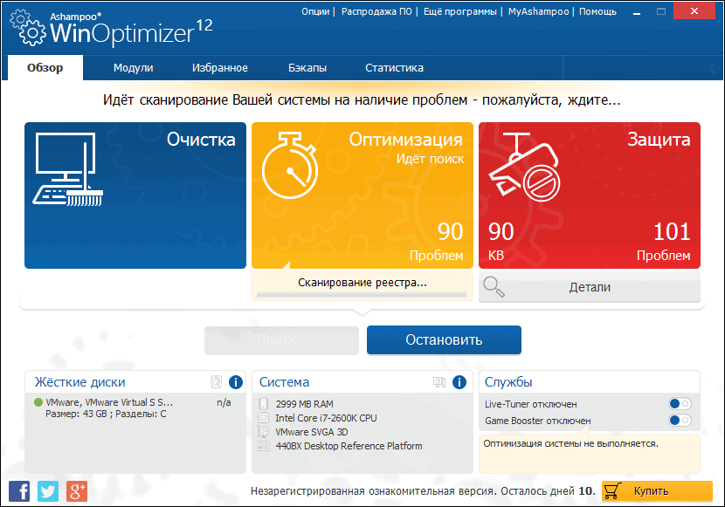Click the WinOptimizer gear logo icon
Image resolution: width=725 pixels, height=507 pixels.
[x=28, y=28]
